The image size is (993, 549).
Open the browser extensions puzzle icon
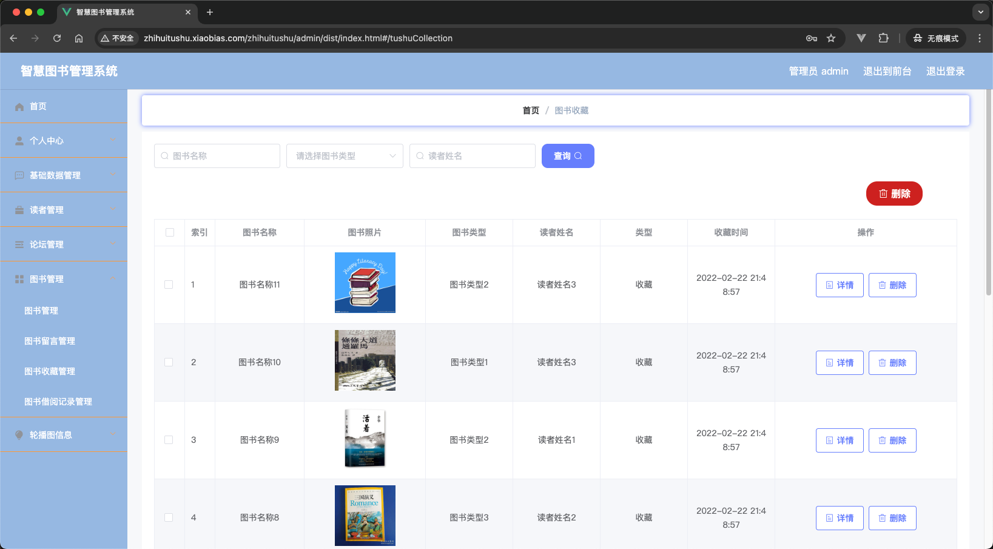(x=883, y=38)
